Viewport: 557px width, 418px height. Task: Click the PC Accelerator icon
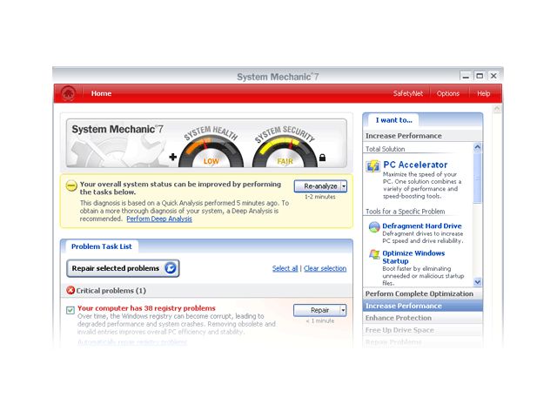click(373, 166)
